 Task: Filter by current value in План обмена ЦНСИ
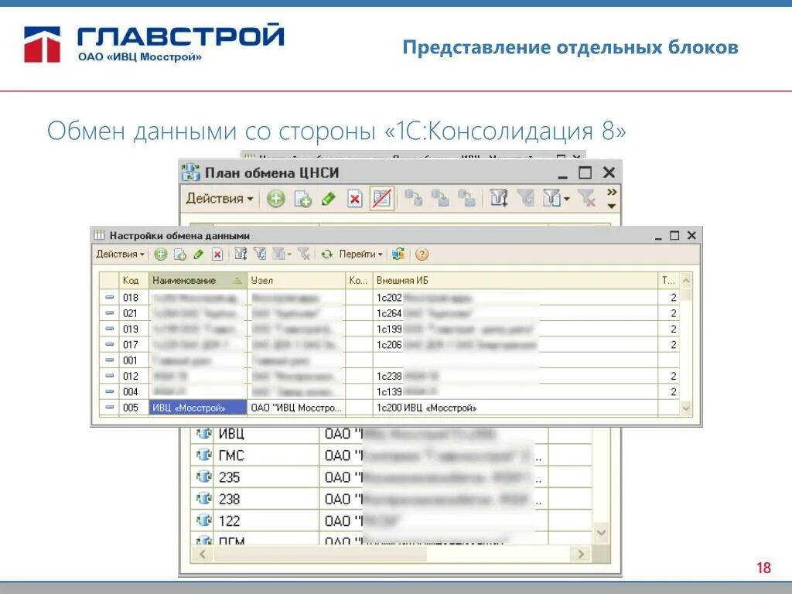click(525, 199)
